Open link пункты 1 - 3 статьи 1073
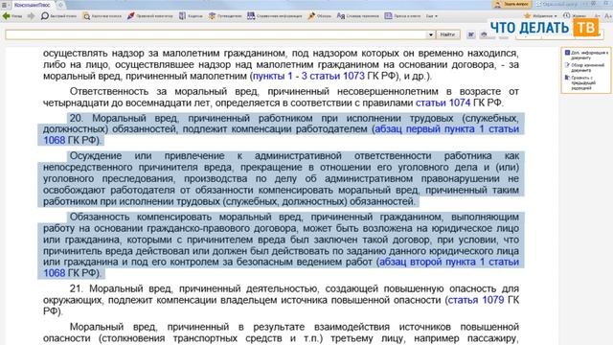 (308, 76)
